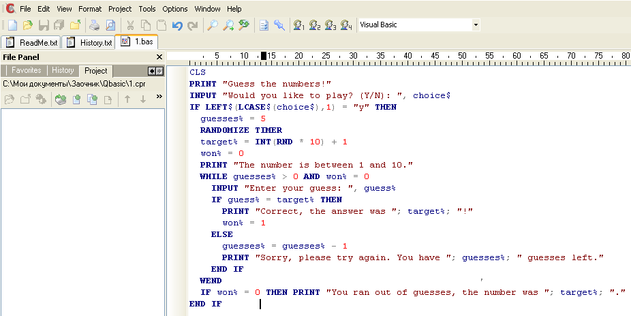Click the close project icon in File Panel
This screenshot has height=316, width=631.
point(26,99)
